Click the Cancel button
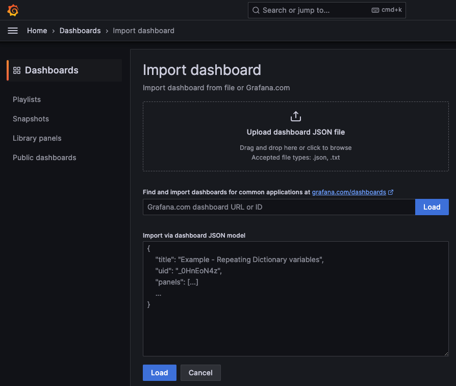Screen dimensions: 456x386 200,373
